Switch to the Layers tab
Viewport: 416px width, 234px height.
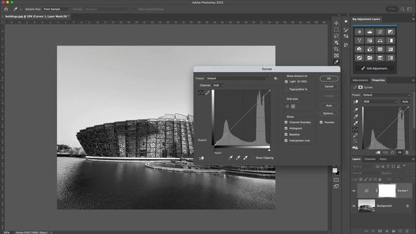[x=356, y=159]
